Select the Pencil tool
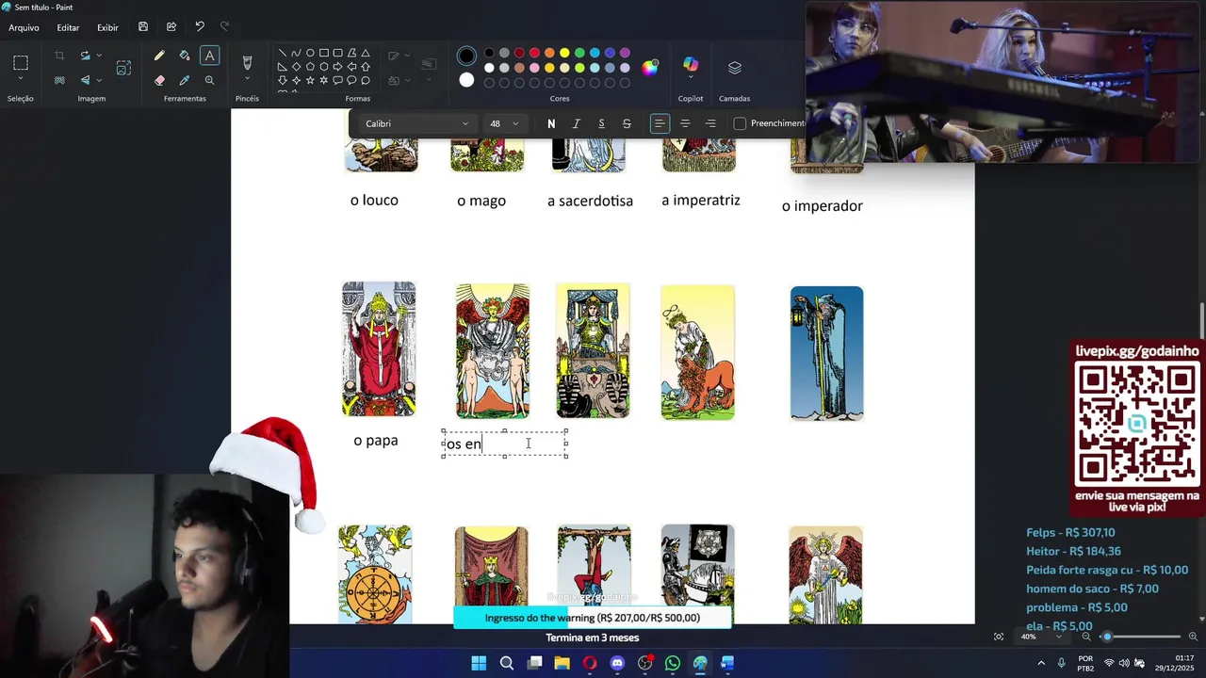The image size is (1206, 678). pos(159,56)
